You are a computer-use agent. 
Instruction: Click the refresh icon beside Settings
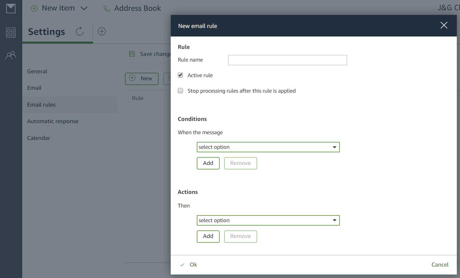tap(80, 31)
